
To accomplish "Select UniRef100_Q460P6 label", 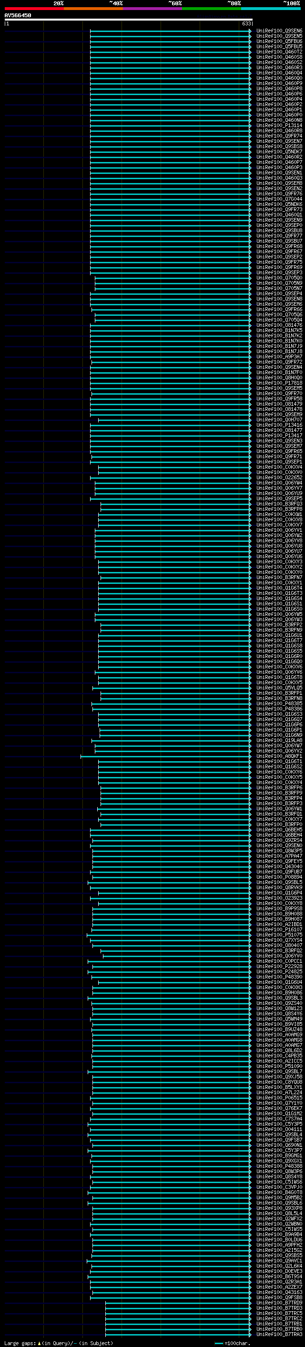I will click(x=279, y=94).
